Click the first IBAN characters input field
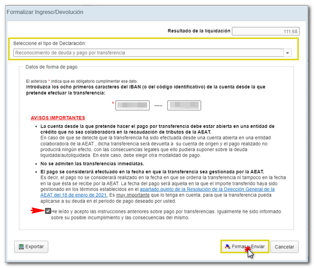This screenshot has width=314, height=268. click(x=132, y=105)
